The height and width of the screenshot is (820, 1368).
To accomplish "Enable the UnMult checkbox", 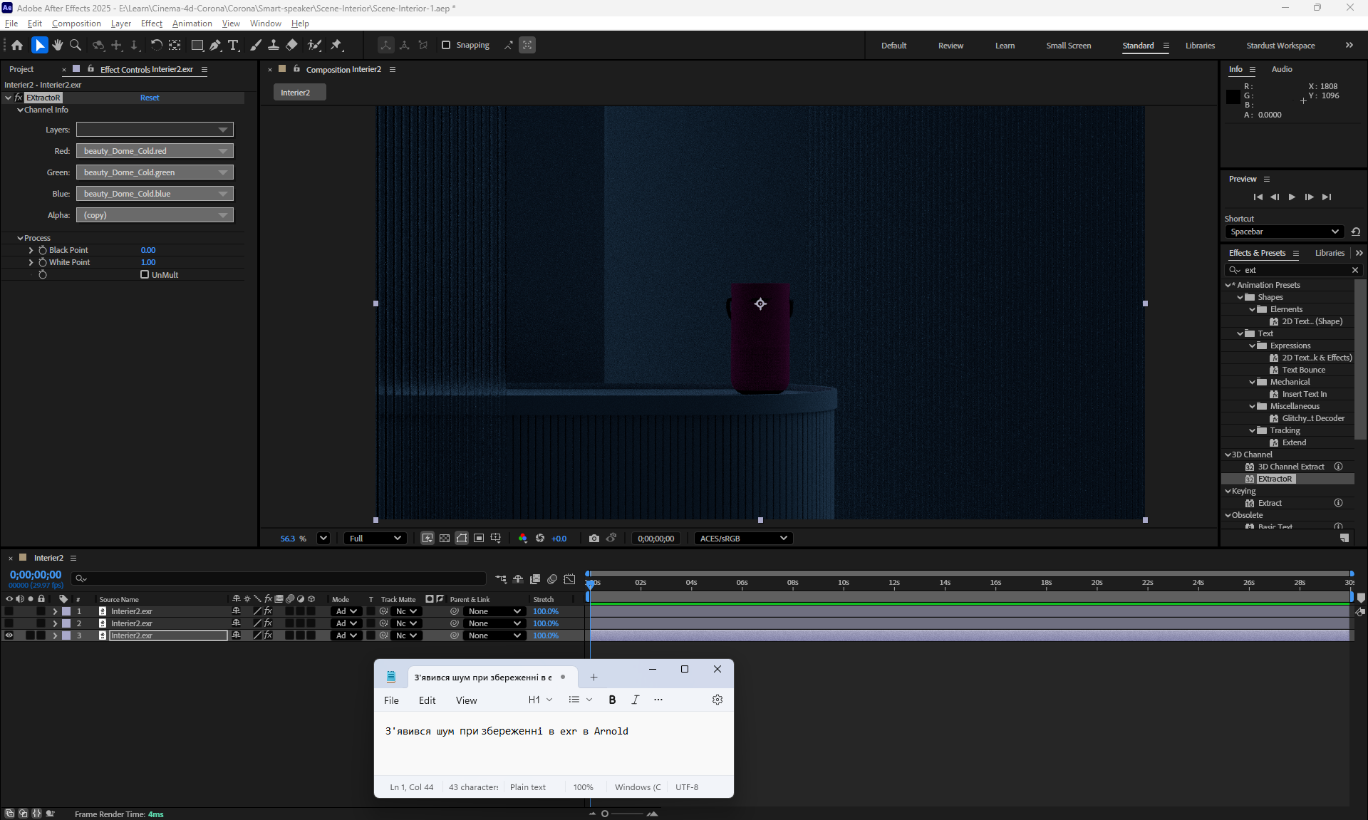I will (x=145, y=274).
